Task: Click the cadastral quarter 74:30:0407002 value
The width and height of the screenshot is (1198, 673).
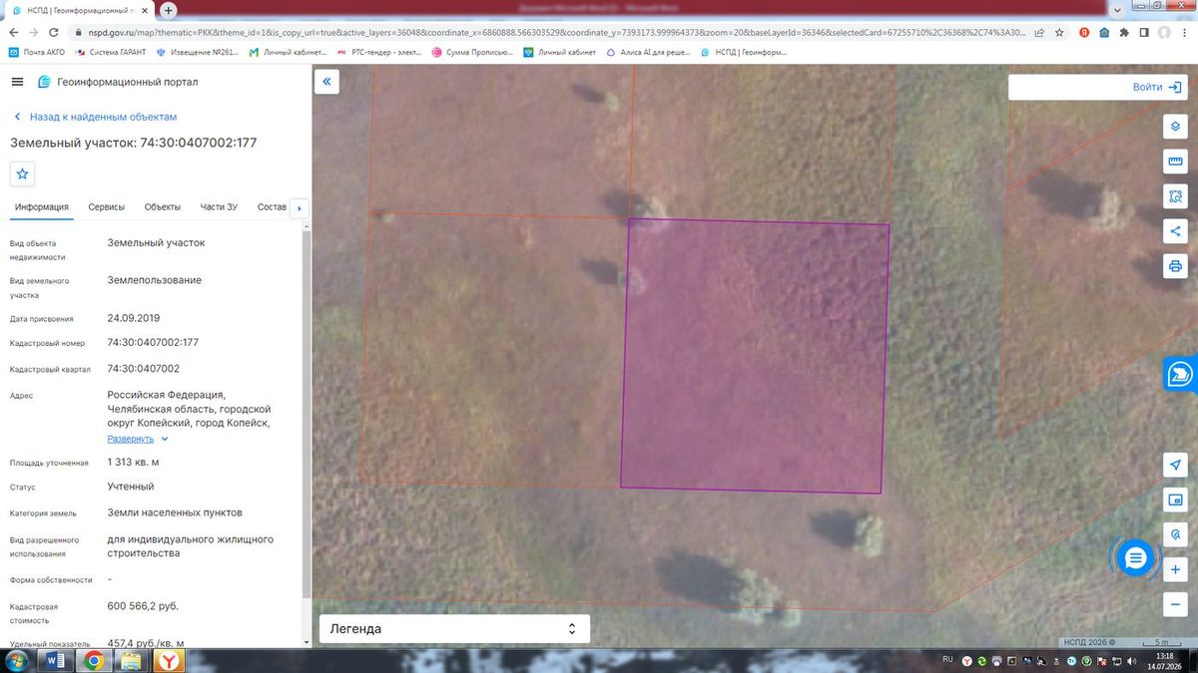Action: coord(144,368)
